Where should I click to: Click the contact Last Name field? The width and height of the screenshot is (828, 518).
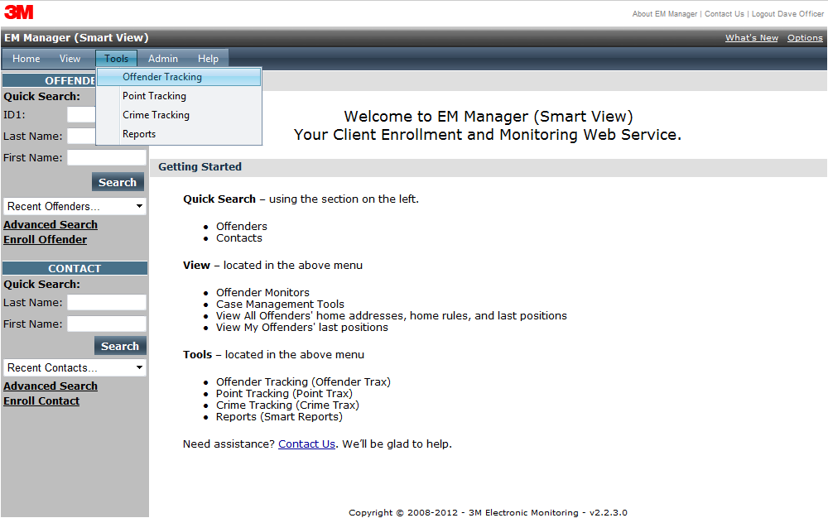106,303
